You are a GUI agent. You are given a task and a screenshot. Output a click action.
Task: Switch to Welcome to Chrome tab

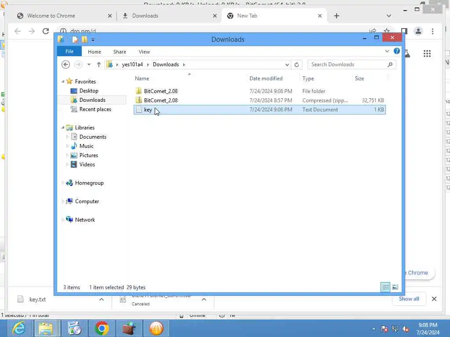(51, 16)
